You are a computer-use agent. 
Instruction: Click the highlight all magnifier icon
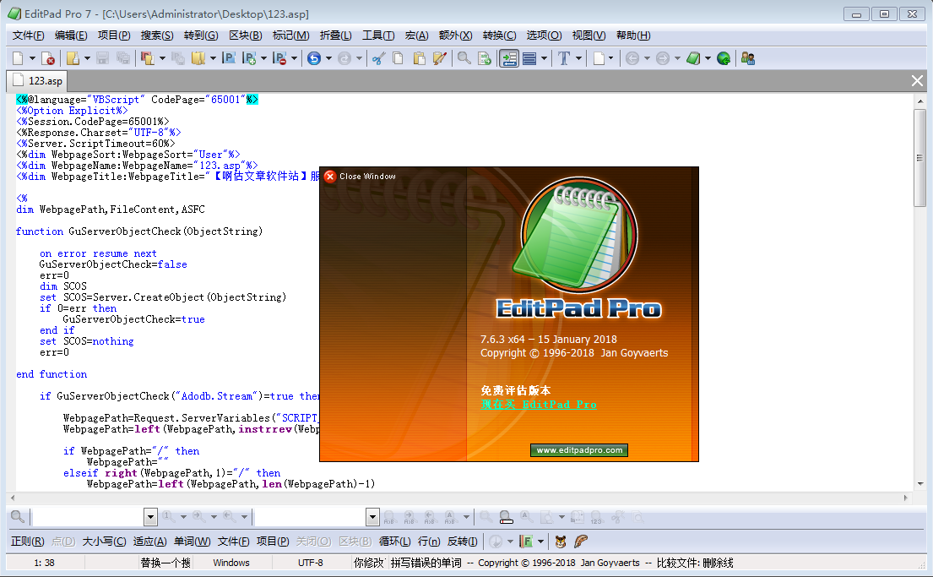[x=506, y=518]
